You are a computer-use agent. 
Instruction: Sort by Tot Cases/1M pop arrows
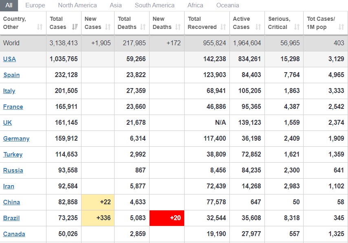point(341,27)
